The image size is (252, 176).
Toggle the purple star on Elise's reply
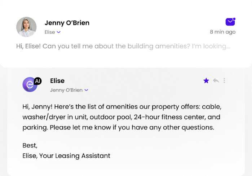tap(206, 80)
